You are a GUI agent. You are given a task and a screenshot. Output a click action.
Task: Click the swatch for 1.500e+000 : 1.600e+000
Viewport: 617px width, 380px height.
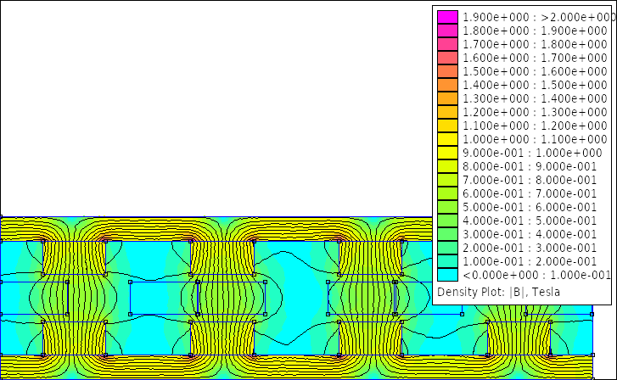click(x=447, y=71)
